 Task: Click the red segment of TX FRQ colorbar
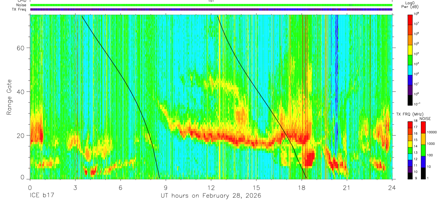pos(410,125)
